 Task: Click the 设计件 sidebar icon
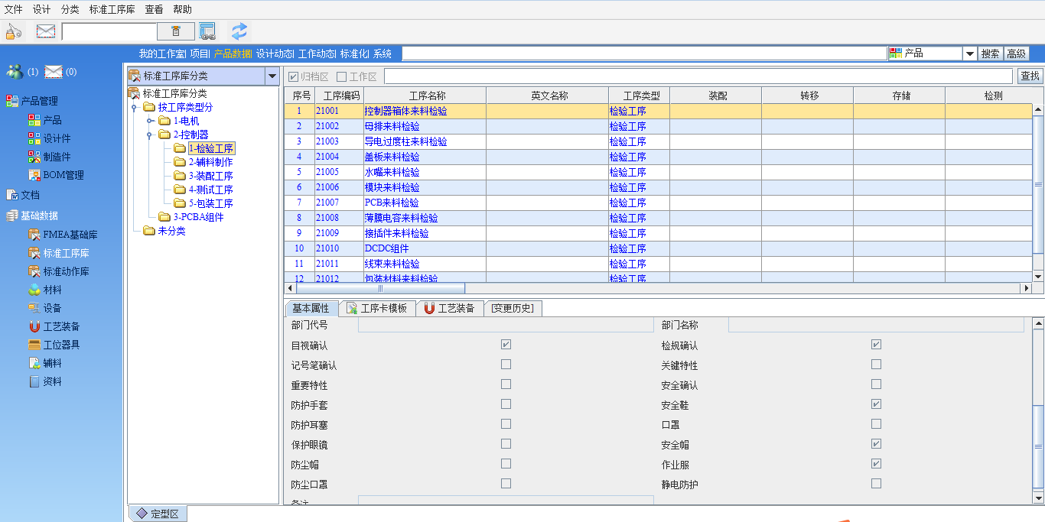(34, 138)
